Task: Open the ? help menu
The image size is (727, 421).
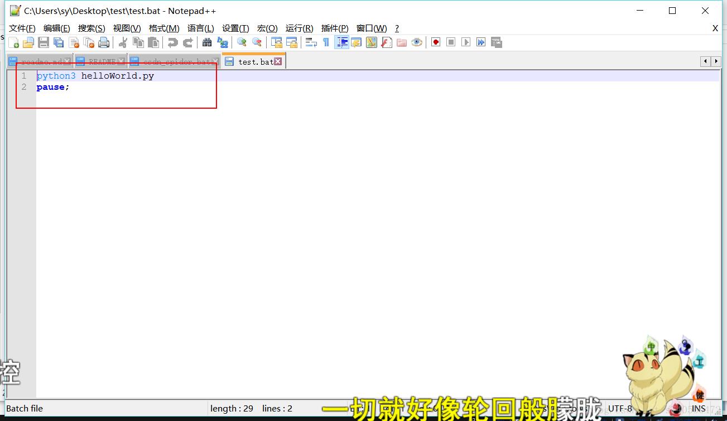Action: coord(397,28)
